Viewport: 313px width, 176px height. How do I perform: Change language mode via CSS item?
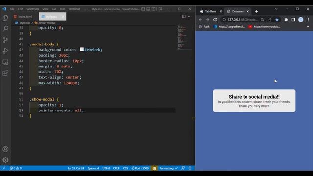[x=125, y=168]
